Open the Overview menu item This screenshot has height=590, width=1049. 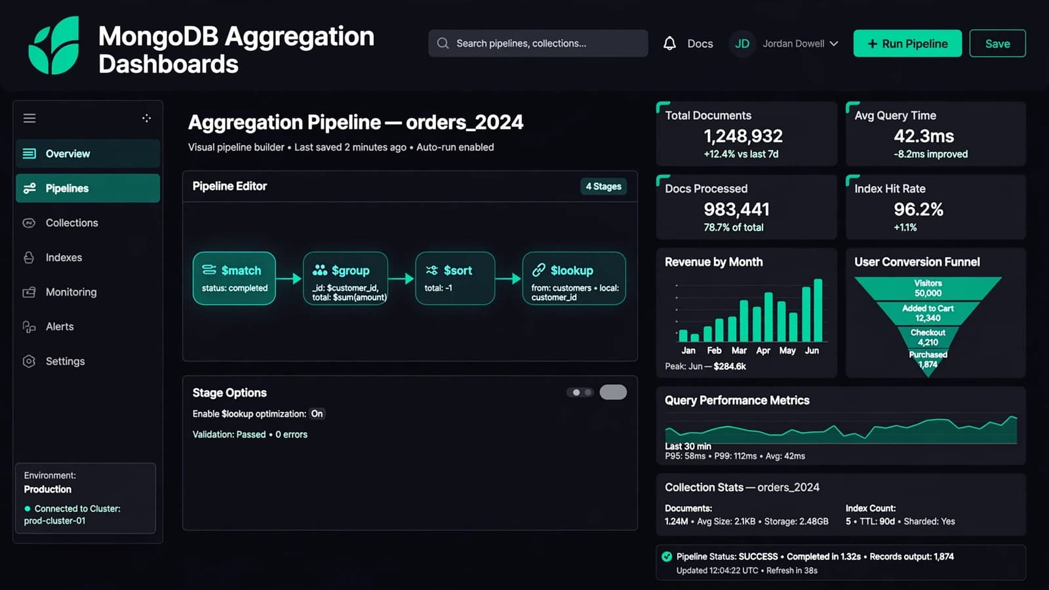click(x=88, y=153)
